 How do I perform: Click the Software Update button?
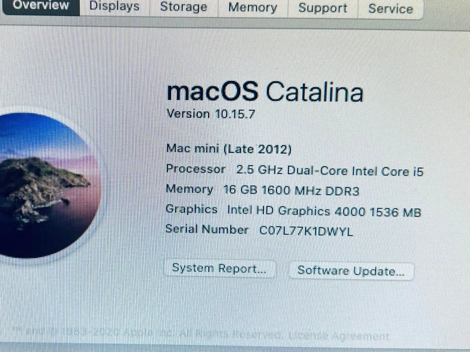pyautogui.click(x=352, y=271)
